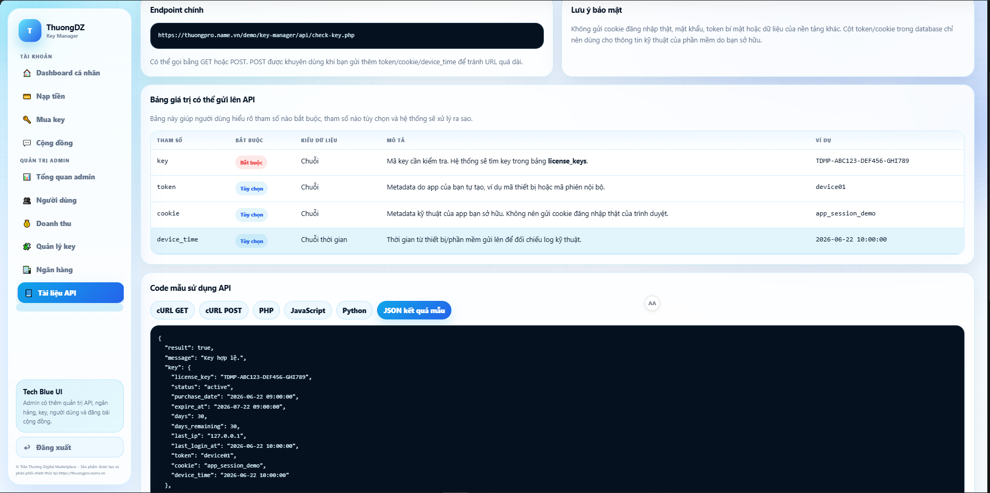Click the 'Lưu ý bảo mật' heading
The image size is (990, 493).
(596, 10)
